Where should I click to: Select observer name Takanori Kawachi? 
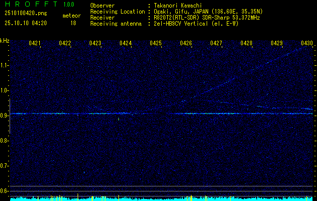click(178, 6)
